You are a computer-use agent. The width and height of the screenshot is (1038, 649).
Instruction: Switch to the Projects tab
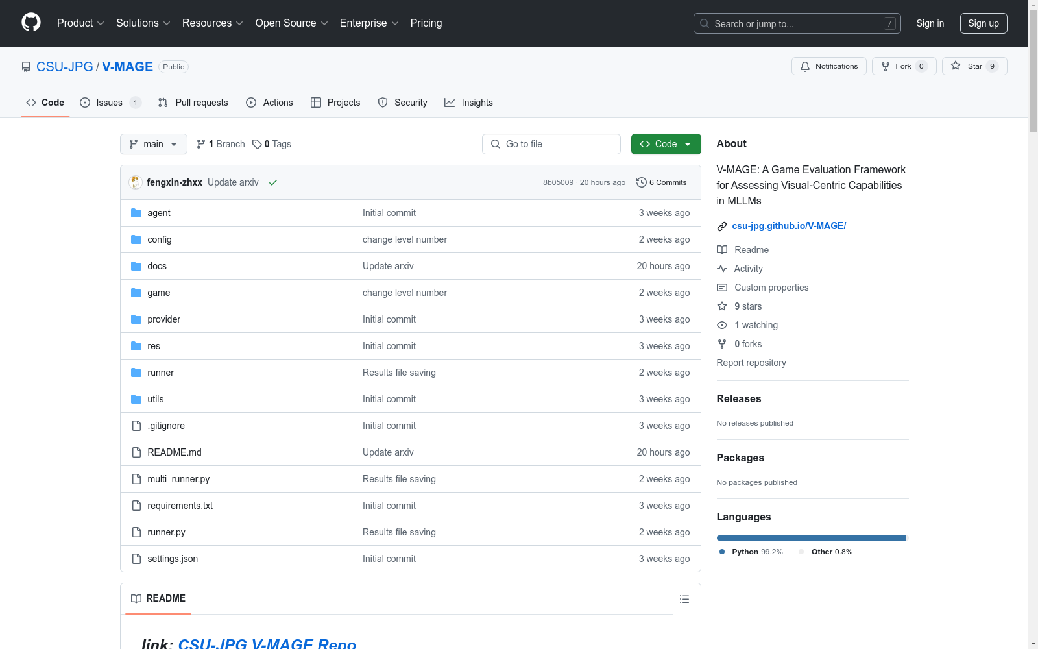click(x=335, y=103)
